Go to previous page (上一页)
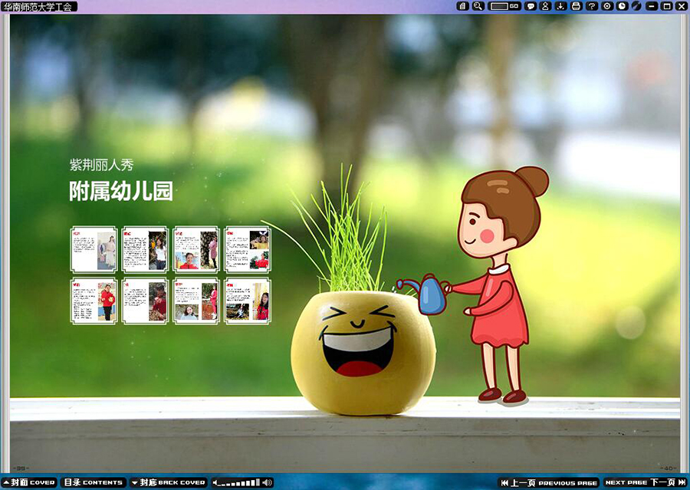690x490 pixels. 549,482
